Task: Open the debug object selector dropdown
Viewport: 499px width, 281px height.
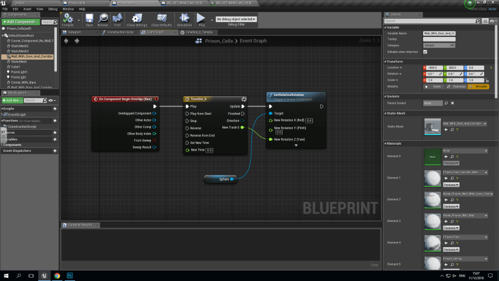Action: (236, 19)
